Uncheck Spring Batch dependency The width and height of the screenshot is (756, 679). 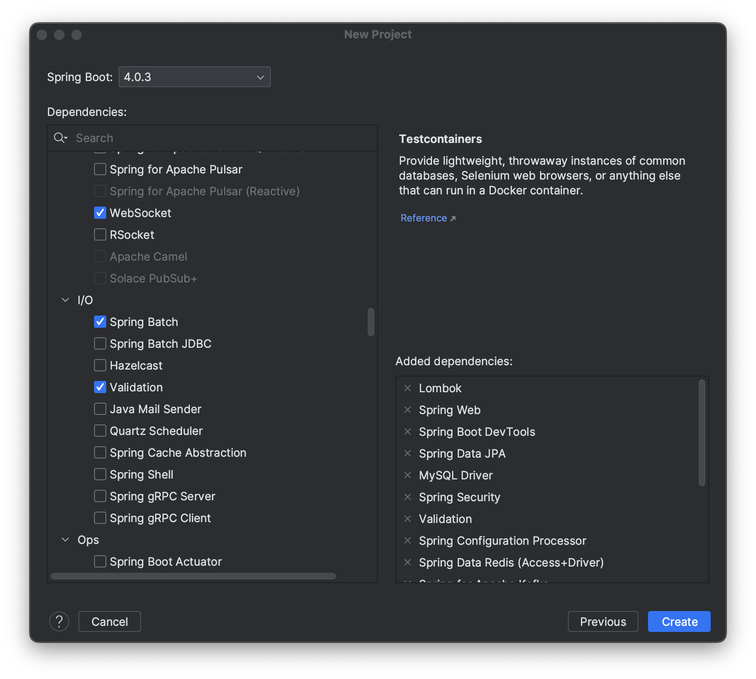(x=100, y=322)
